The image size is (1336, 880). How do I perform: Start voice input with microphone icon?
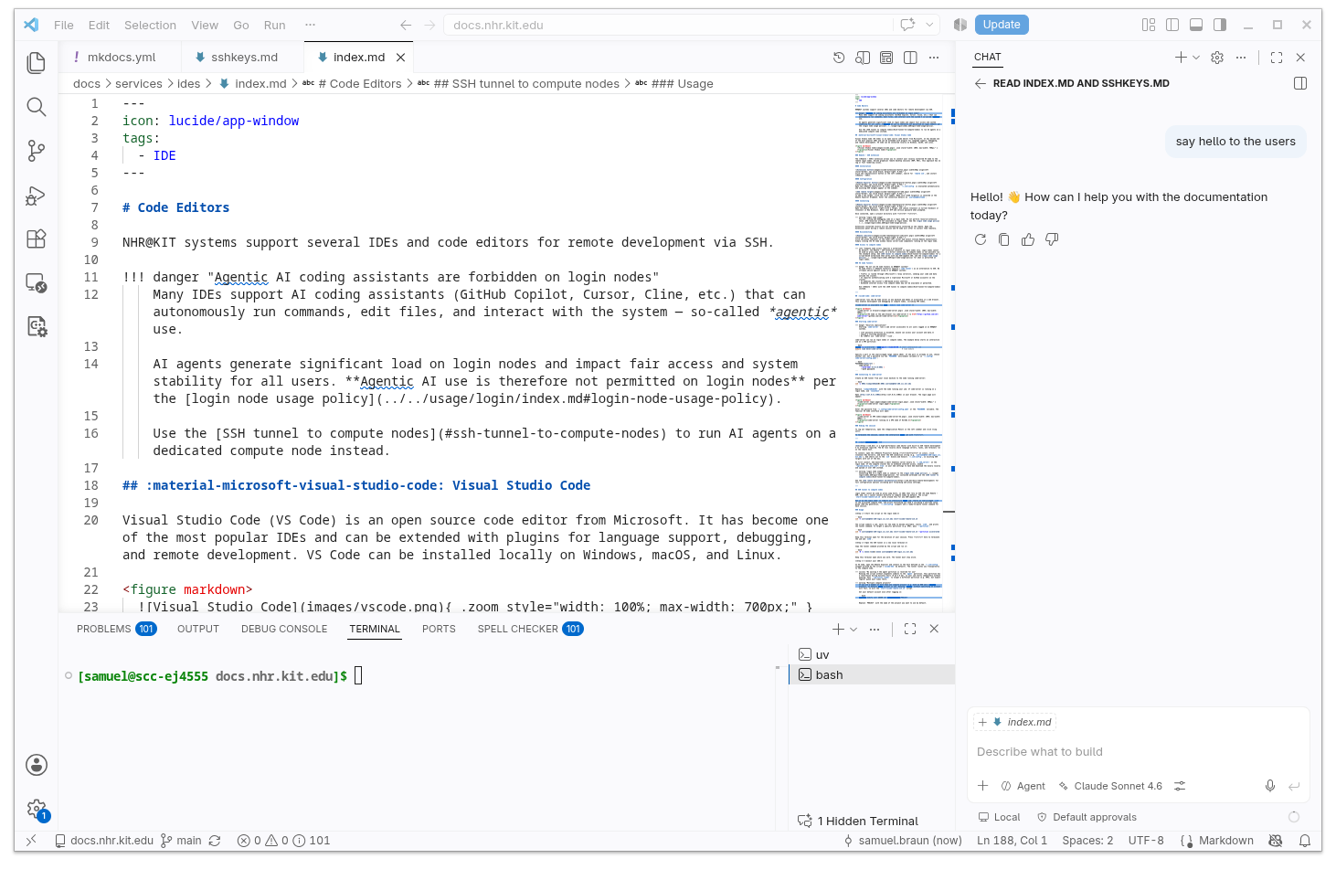[1270, 786]
